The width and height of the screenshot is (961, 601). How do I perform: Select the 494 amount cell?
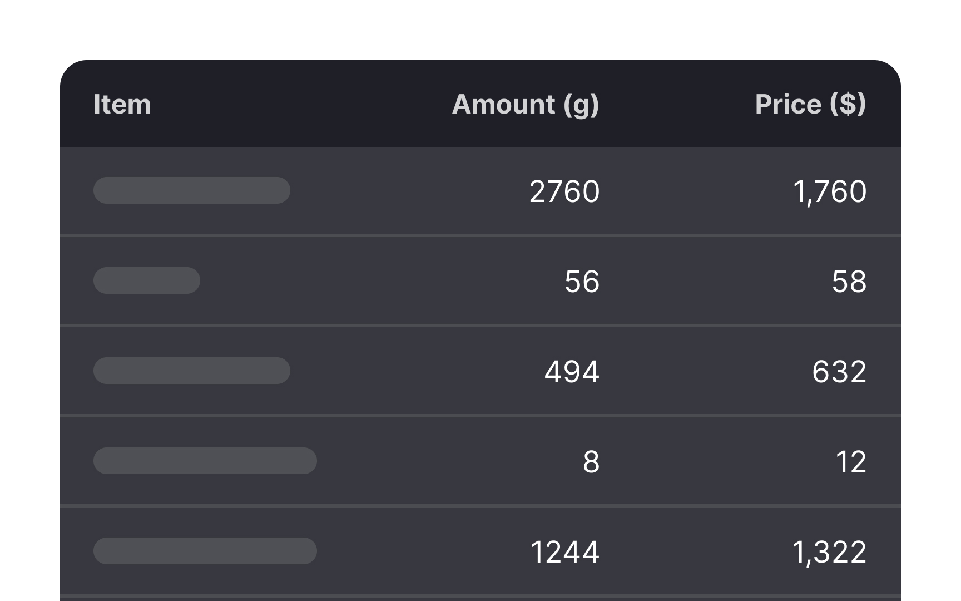tap(572, 372)
